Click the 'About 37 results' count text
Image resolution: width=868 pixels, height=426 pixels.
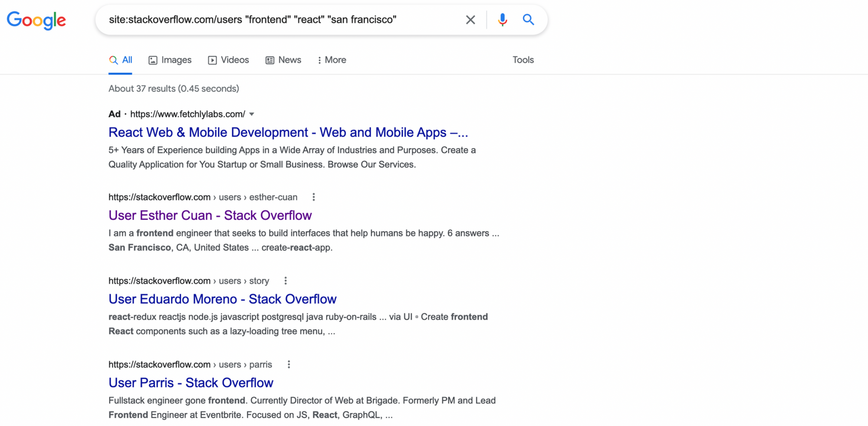coord(174,88)
